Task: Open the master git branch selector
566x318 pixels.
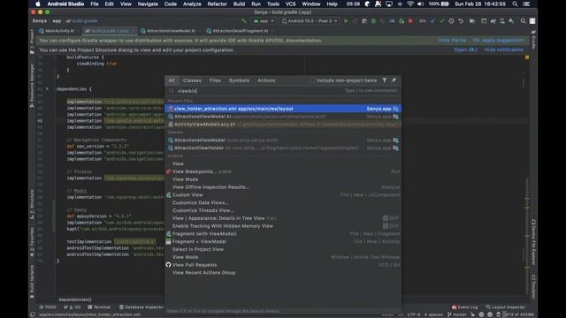Action: (x=456, y=314)
